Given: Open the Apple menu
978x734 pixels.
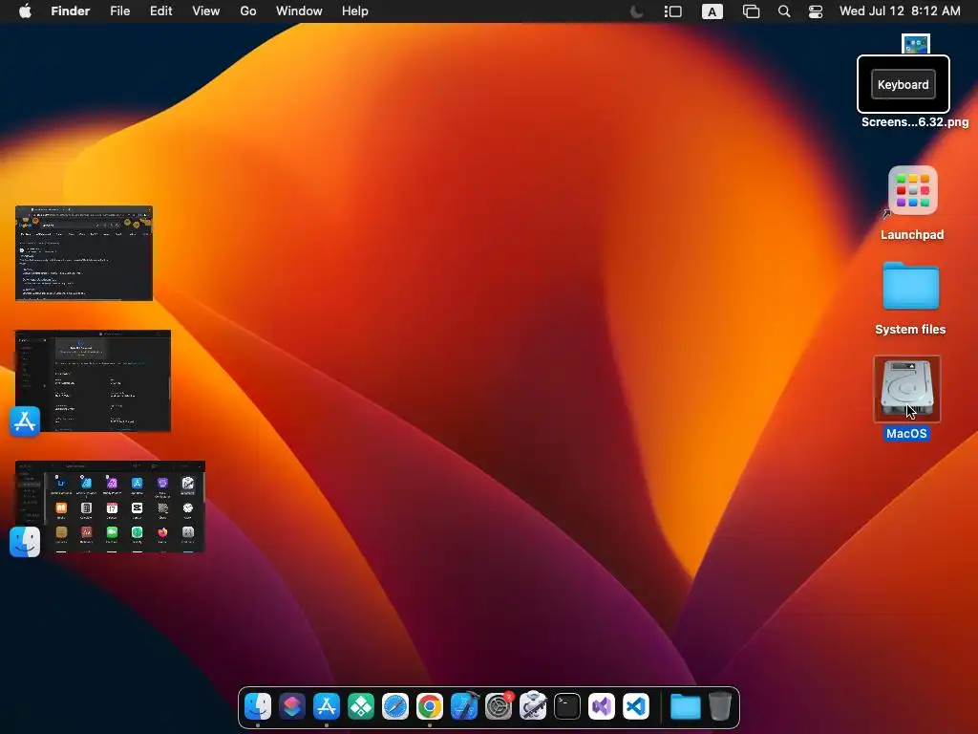Looking at the screenshot, I should [x=25, y=11].
